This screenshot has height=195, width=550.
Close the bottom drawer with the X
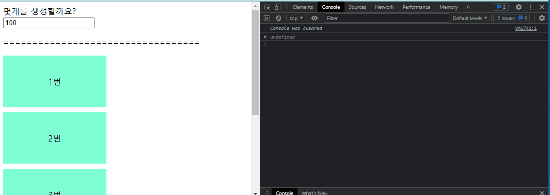click(x=542, y=192)
